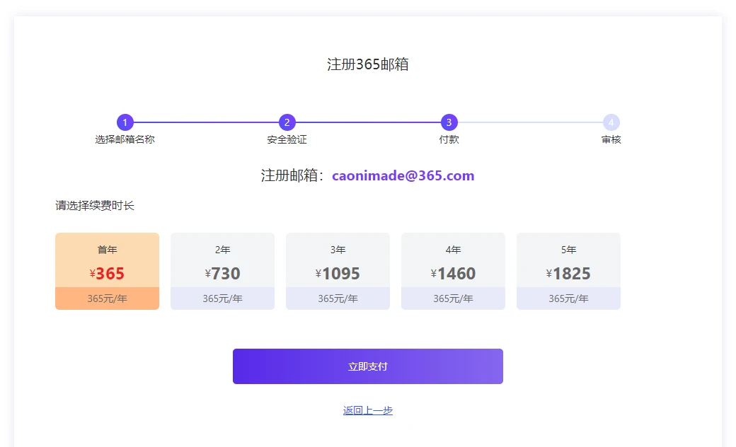Viewport: 736px width, 447px height.
Task: Select the 4年 ¥1460 plan
Action: point(453,271)
